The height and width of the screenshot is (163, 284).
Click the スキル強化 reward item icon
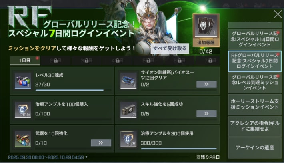[128, 110]
